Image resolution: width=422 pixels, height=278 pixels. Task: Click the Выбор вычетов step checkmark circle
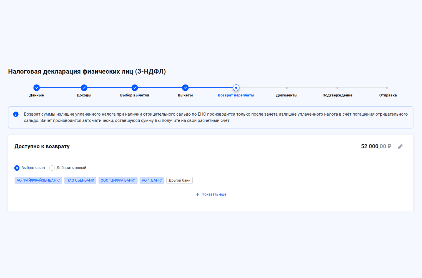click(135, 88)
